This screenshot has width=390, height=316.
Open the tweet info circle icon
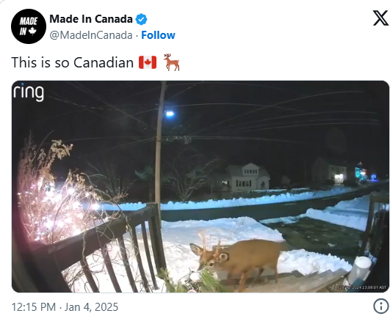(x=380, y=306)
